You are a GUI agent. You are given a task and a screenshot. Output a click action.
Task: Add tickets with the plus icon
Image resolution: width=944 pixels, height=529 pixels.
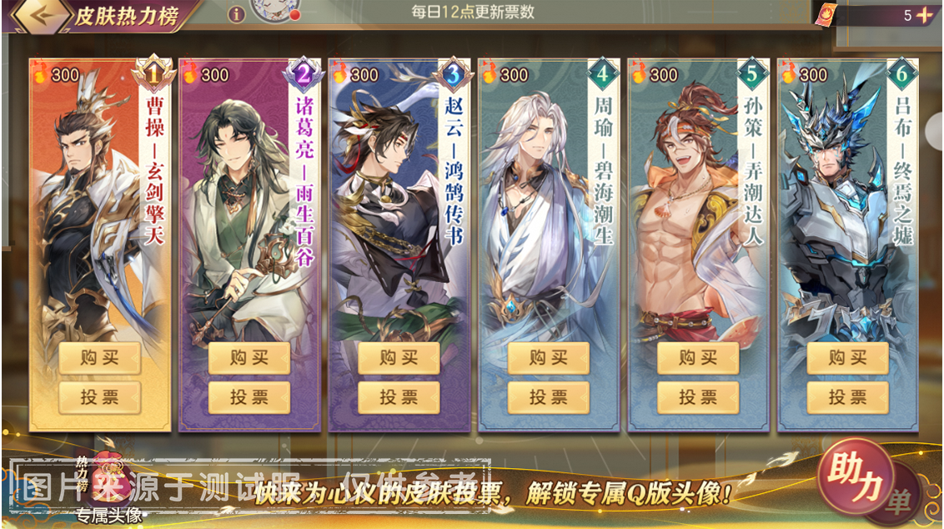925,15
